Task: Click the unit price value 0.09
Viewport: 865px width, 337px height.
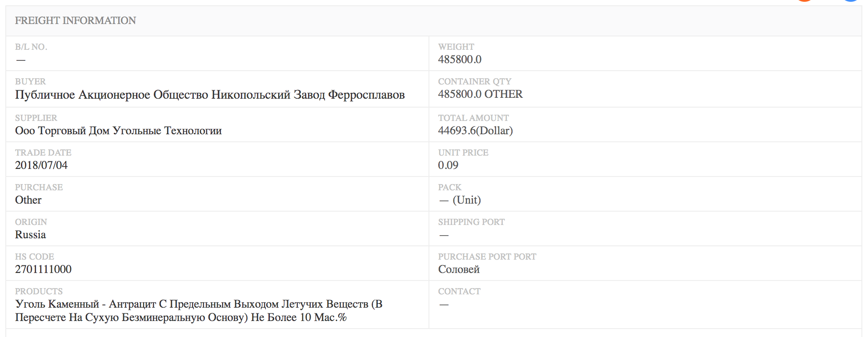Action: coord(448,165)
